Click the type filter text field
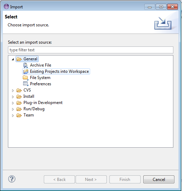This screenshot has width=182, height=191. pos(90,50)
